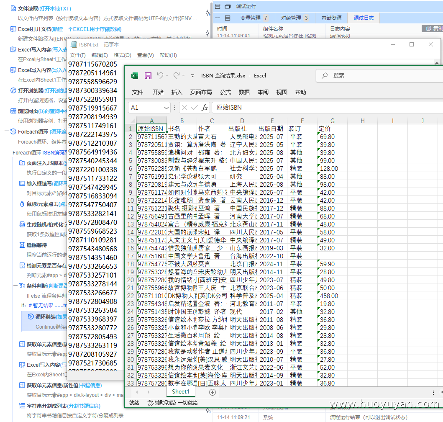443x422 pixels.
Task: Select the 生成随机/格式化字 step icon
Action: [22, 224]
